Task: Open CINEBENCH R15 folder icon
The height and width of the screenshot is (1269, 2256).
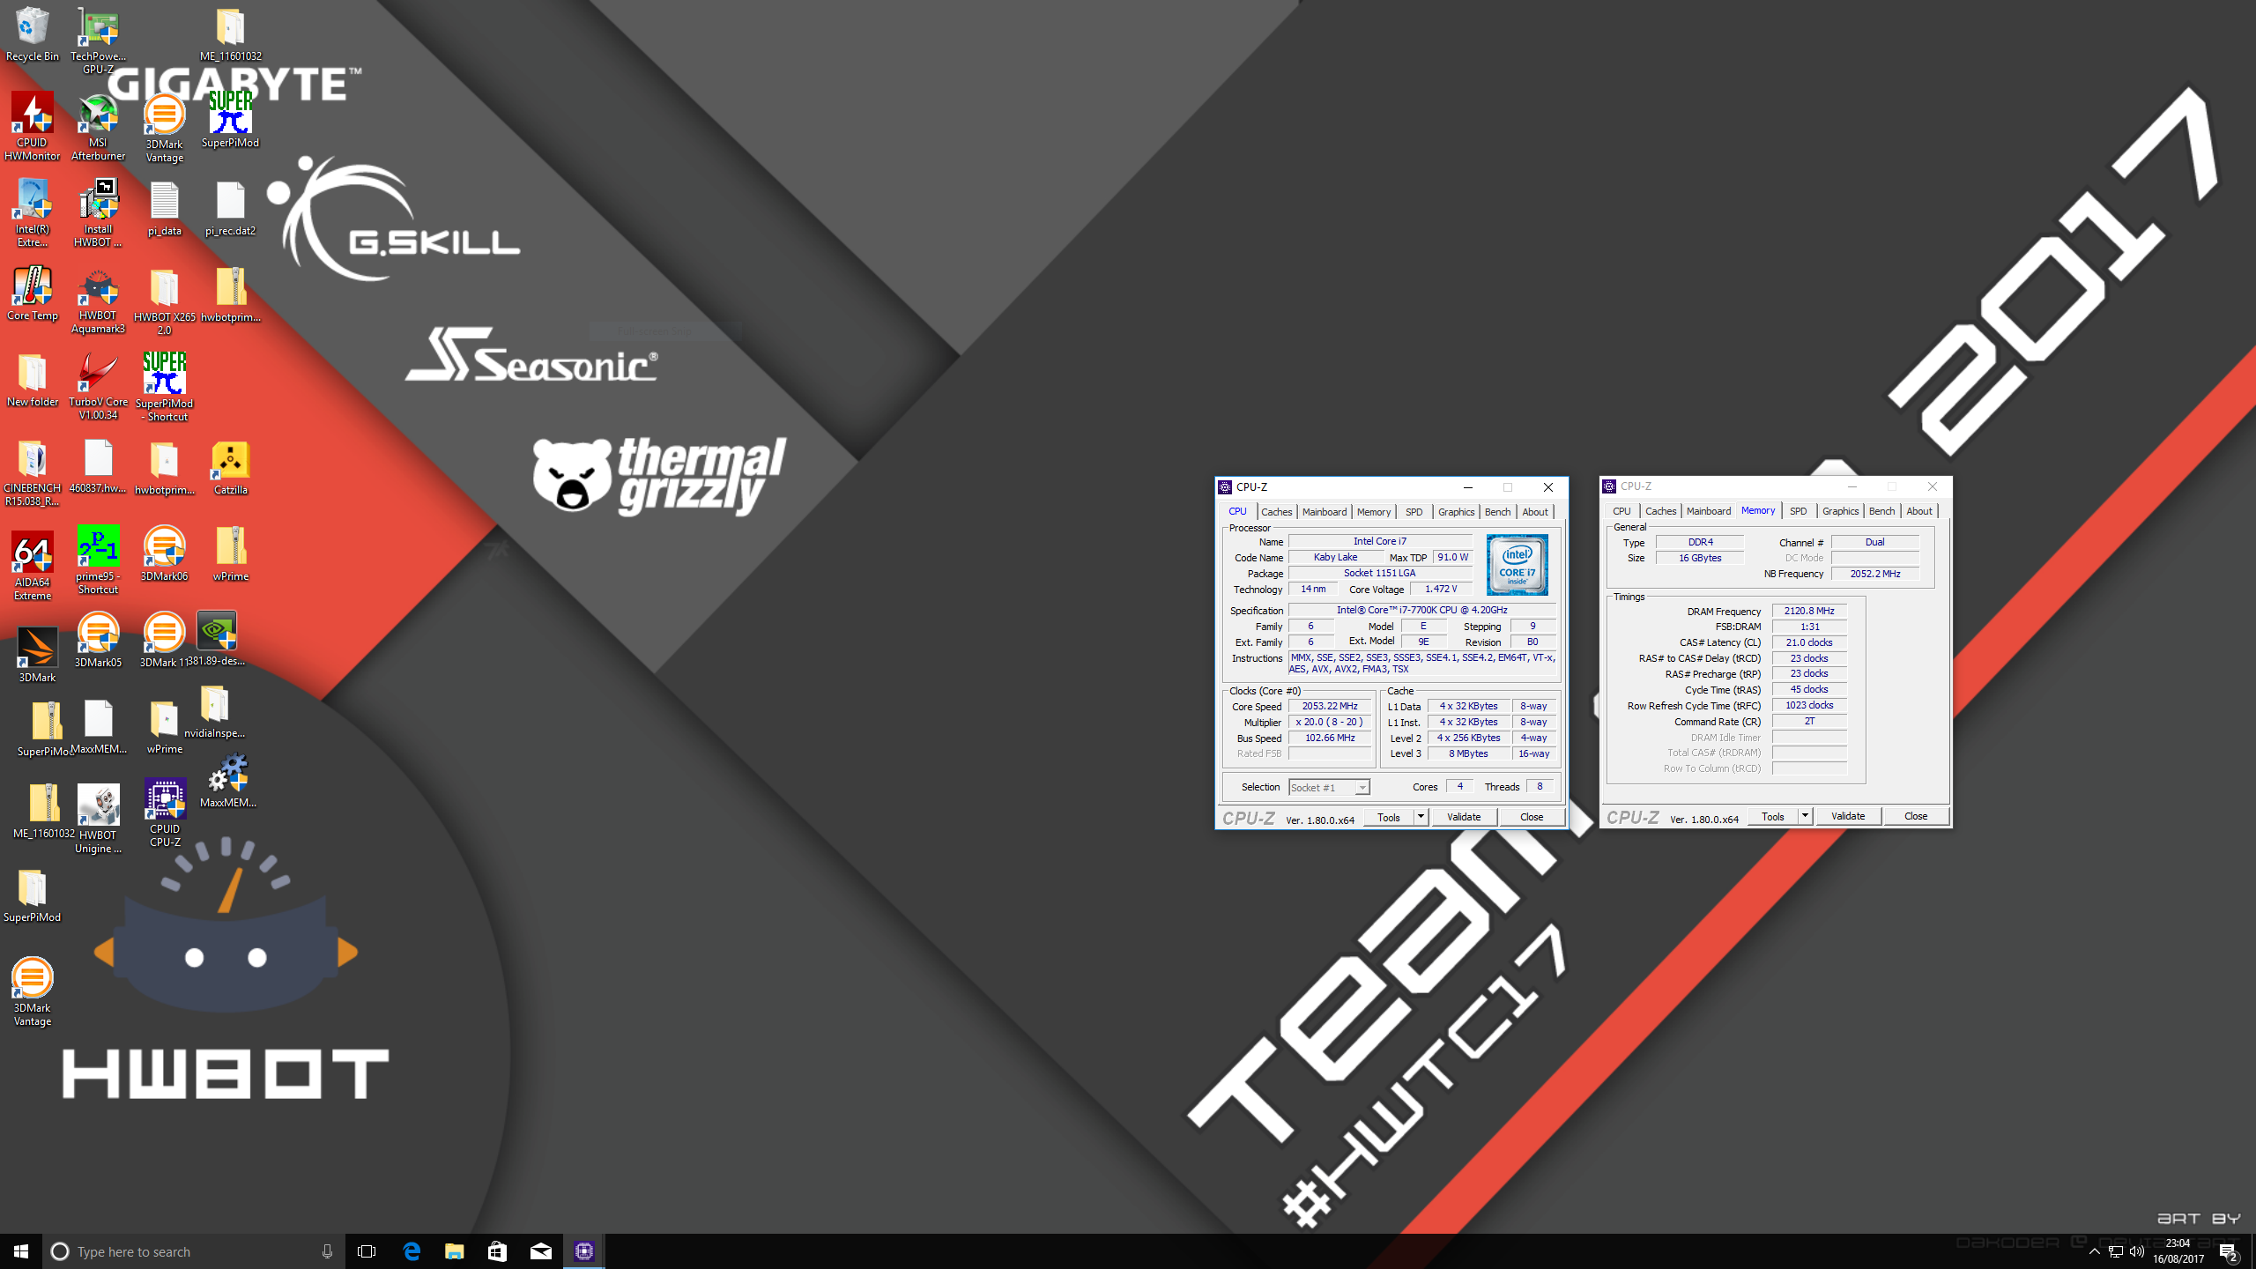Action: click(33, 473)
